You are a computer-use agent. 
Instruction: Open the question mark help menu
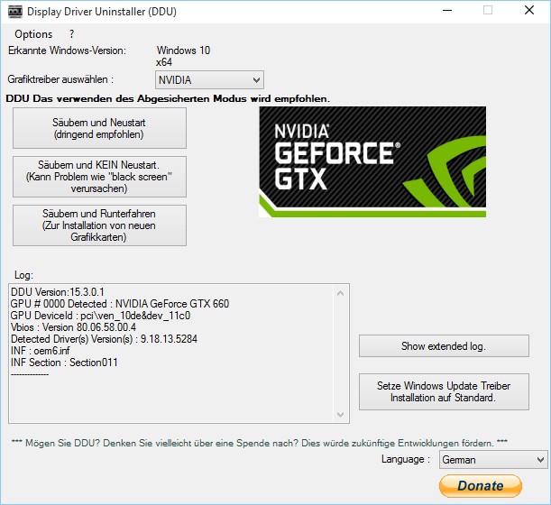(71, 34)
